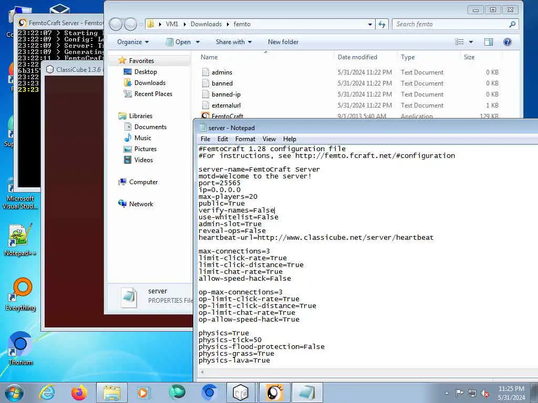Switch to Notepad taskbar button

click(x=307, y=393)
